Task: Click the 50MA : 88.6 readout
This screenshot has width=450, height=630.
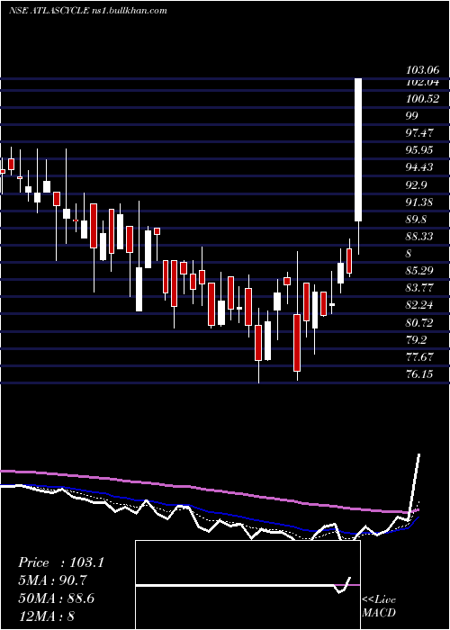Action: 57,598
